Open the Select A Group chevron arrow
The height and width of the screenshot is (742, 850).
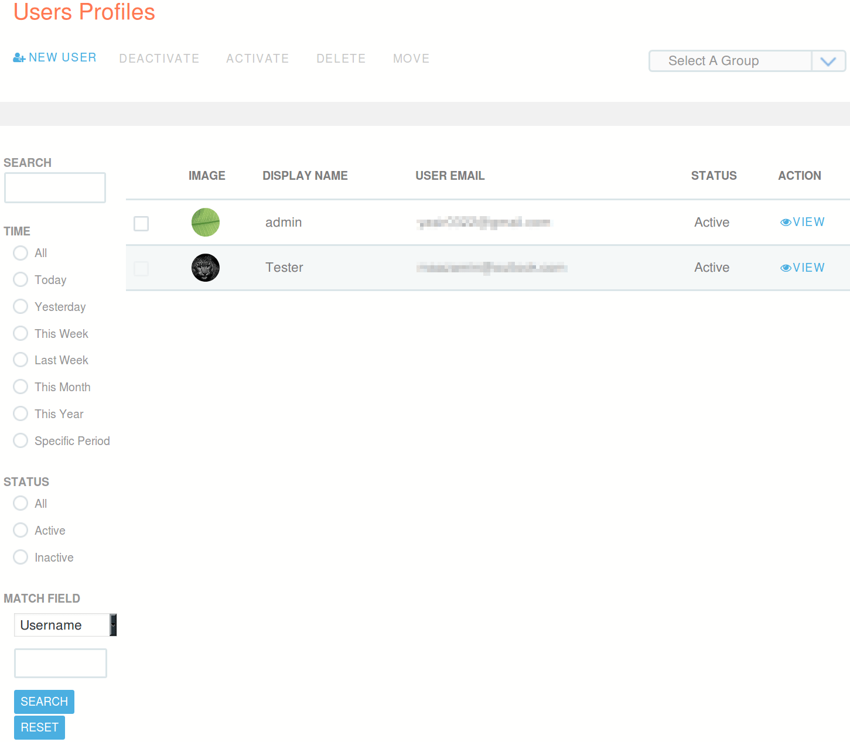828,60
